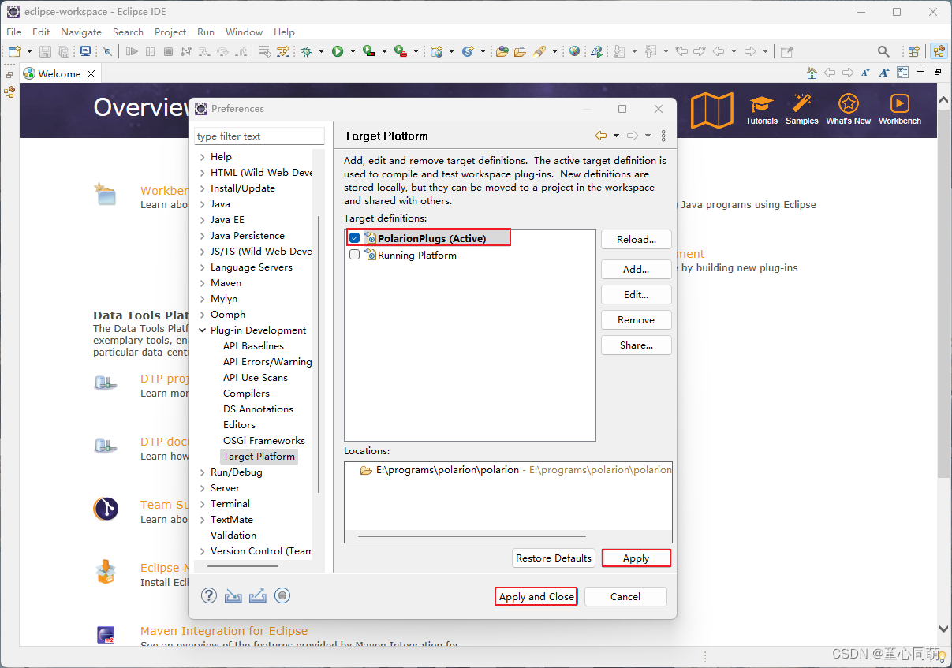This screenshot has width=952, height=668.
Task: Click the Terminate debug stop icon
Action: [168, 51]
